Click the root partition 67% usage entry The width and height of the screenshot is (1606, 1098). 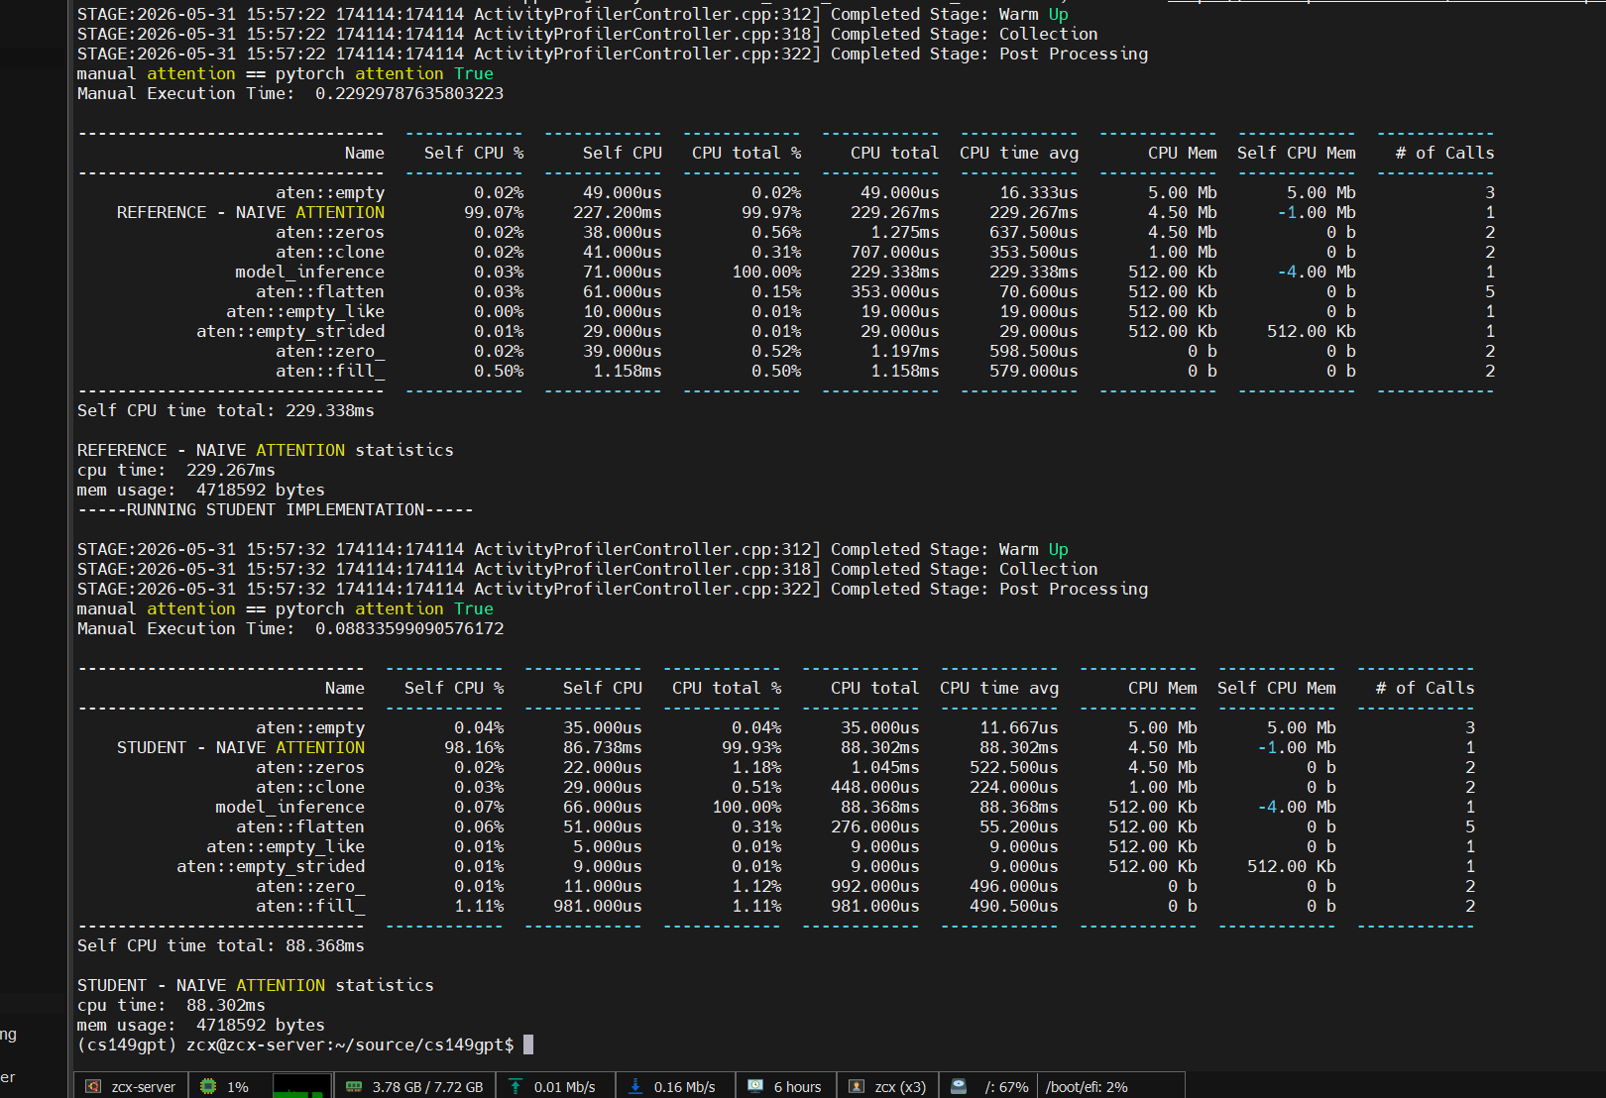pyautogui.click(x=1006, y=1087)
